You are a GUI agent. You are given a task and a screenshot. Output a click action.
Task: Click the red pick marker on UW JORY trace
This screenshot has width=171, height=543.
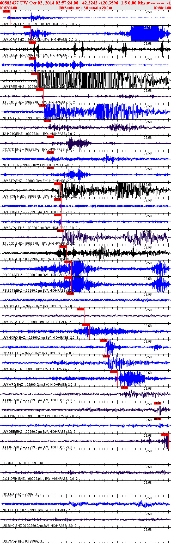coord(27,27)
